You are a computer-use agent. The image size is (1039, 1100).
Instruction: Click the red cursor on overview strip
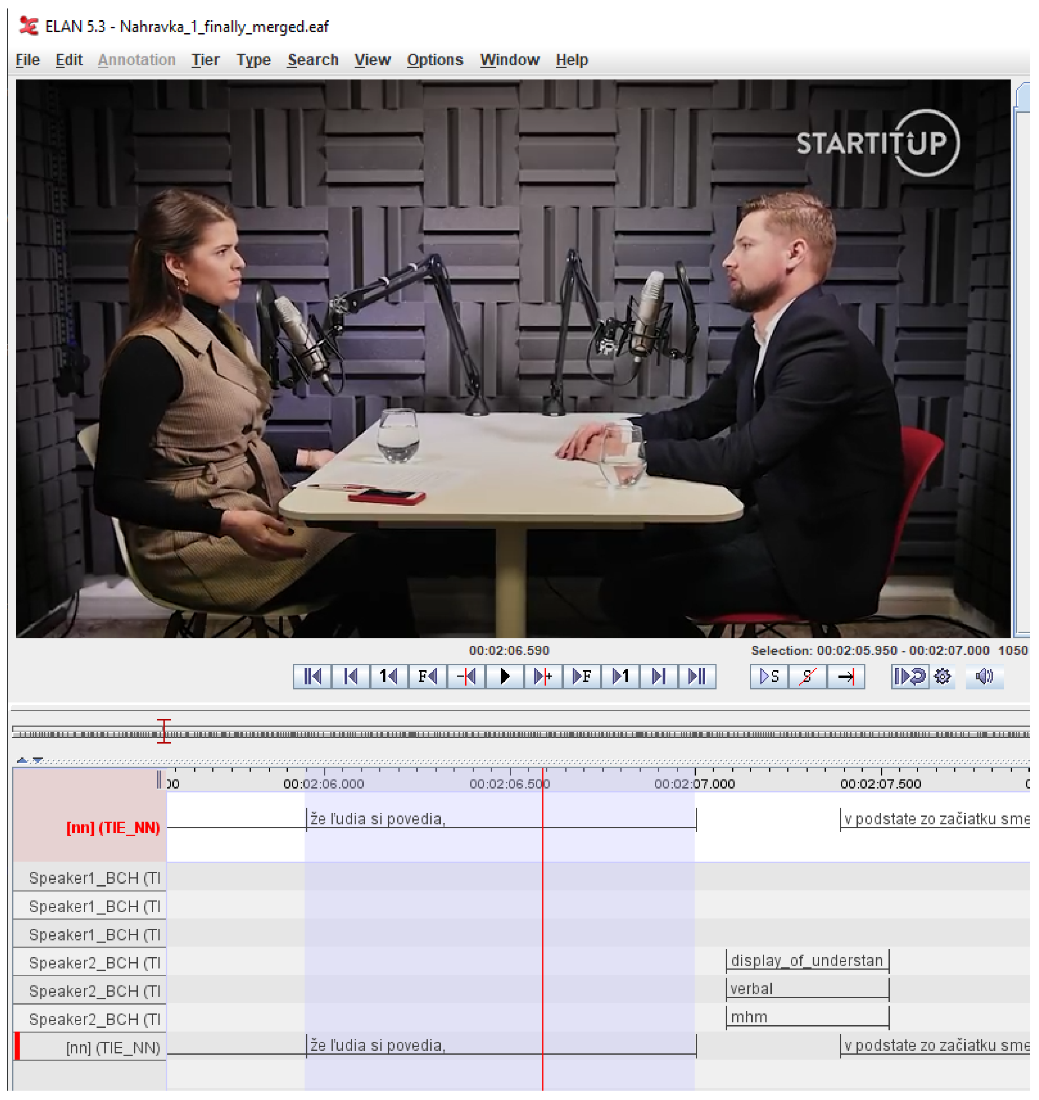164,731
